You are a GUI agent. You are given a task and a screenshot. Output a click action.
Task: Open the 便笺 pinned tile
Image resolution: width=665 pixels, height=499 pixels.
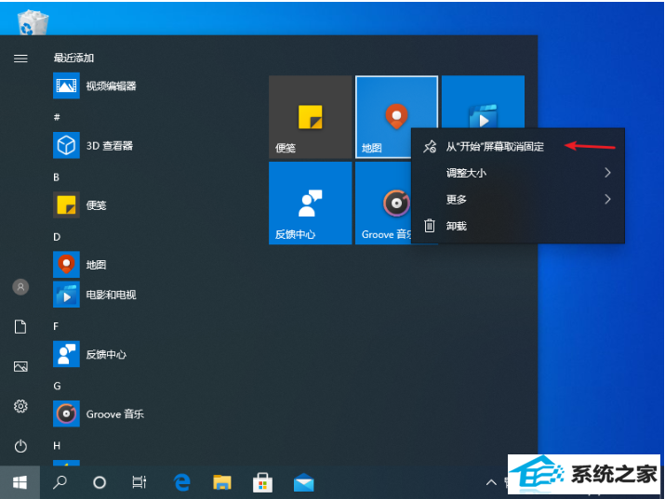click(x=311, y=117)
